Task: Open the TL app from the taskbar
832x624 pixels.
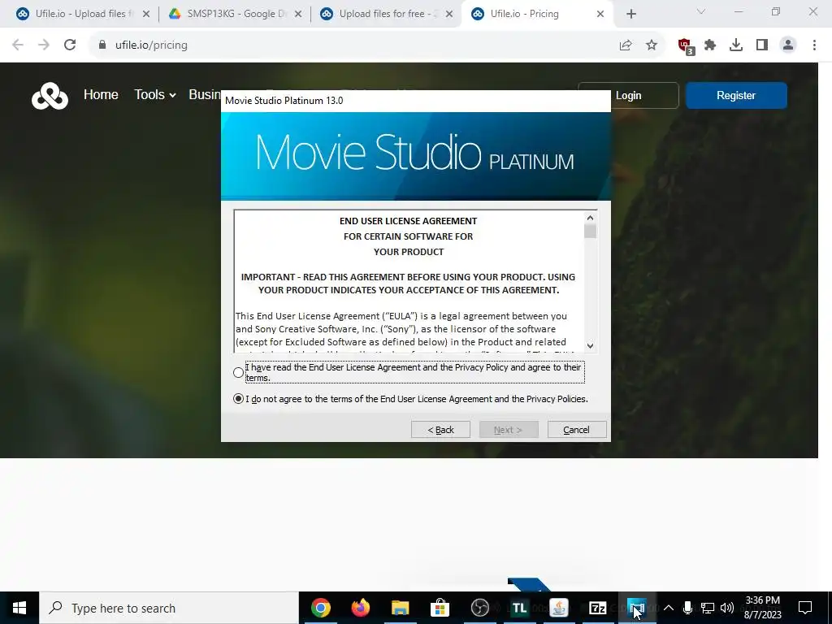Action: click(x=519, y=608)
